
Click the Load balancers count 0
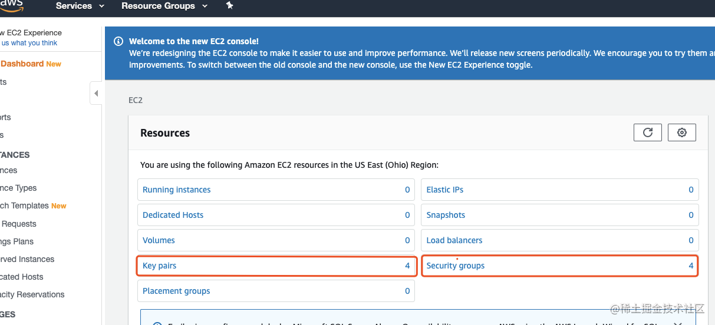(x=691, y=240)
